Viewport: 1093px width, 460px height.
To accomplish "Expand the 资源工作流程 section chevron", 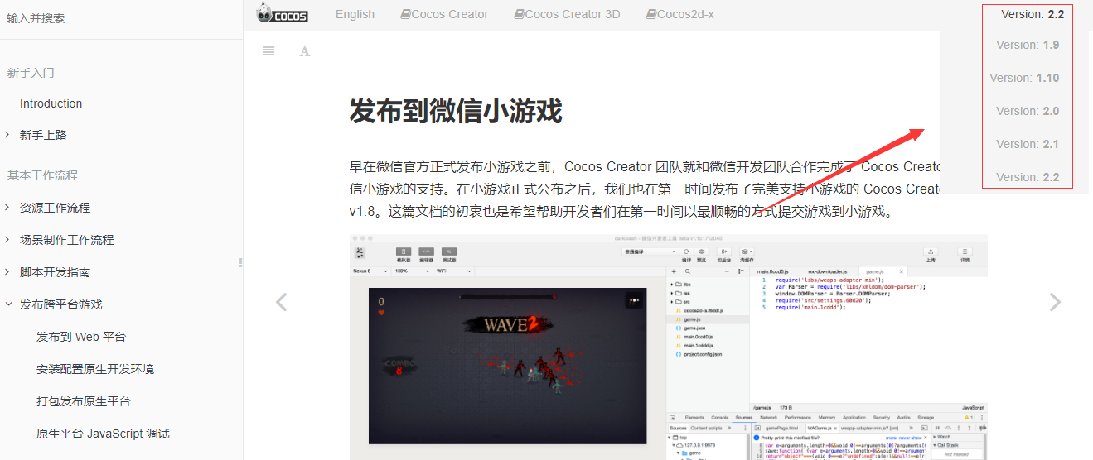I will (x=7, y=208).
